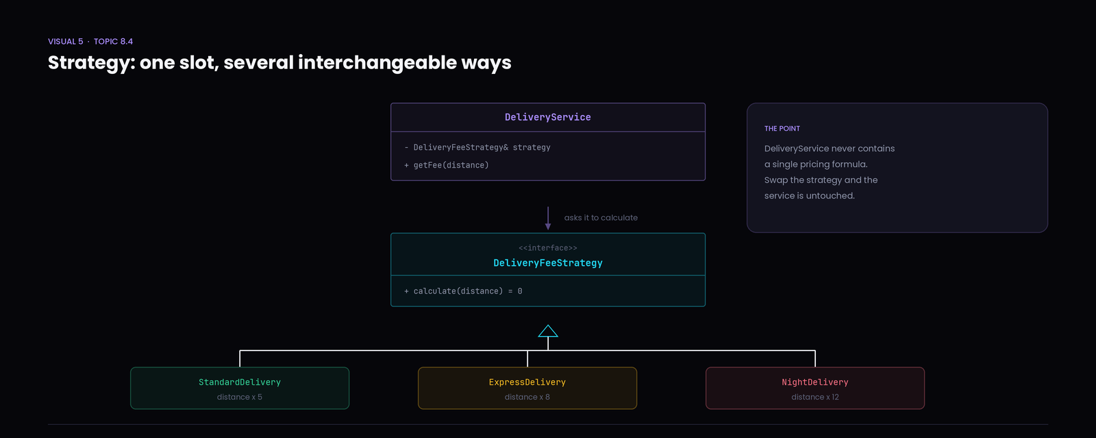This screenshot has height=438, width=1096.
Task: Select the line "Swap the strategy and the"
Action: point(821,180)
